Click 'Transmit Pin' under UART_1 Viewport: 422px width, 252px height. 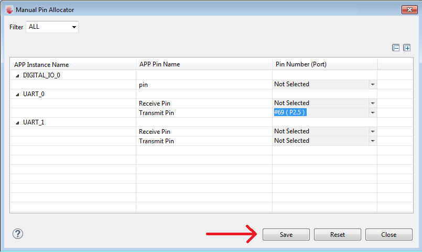156,141
